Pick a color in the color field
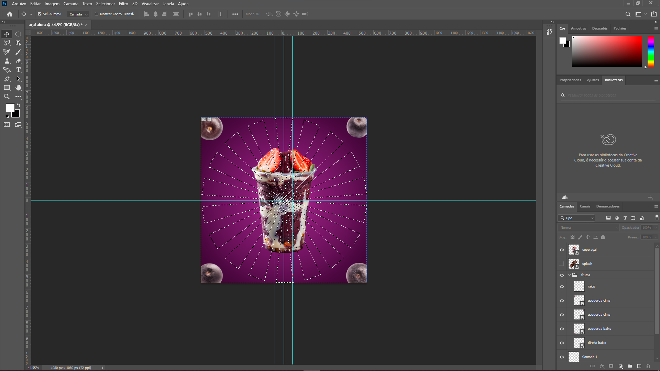The height and width of the screenshot is (371, 660). pyautogui.click(x=607, y=52)
